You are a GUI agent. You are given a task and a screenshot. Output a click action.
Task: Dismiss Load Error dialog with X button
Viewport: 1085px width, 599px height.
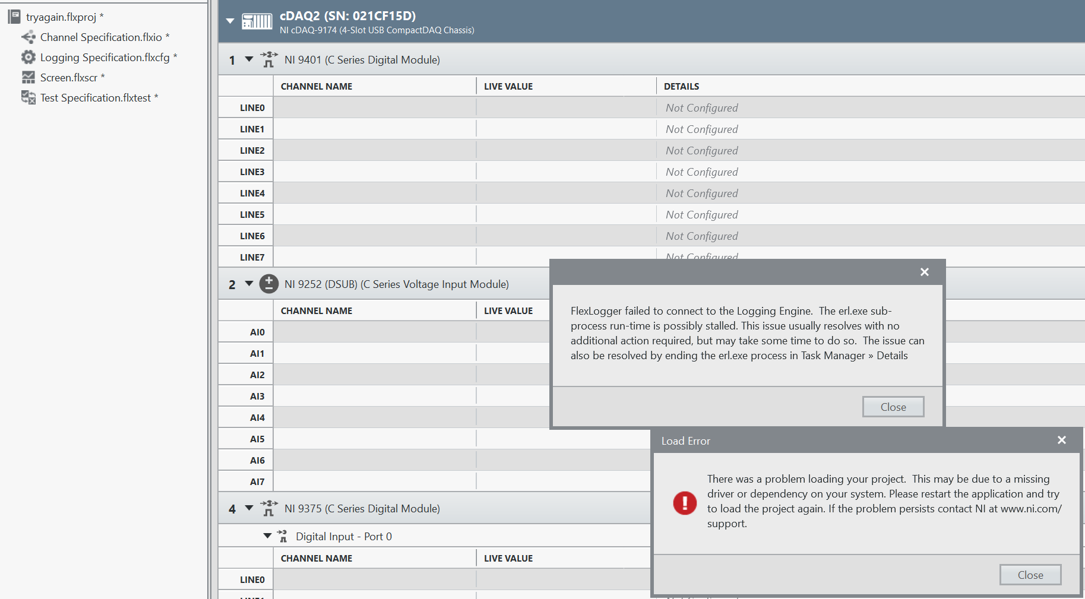(x=1061, y=440)
